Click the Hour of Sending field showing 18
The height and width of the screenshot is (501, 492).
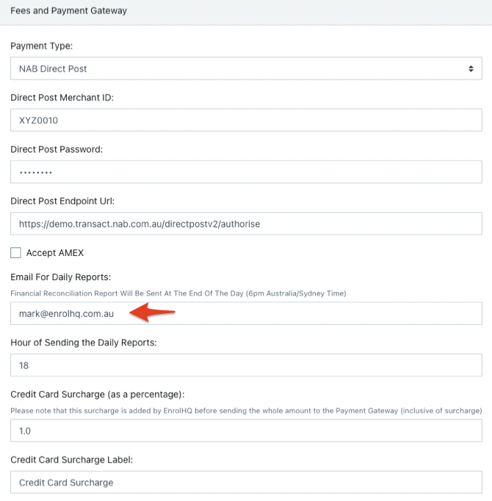tap(246, 365)
